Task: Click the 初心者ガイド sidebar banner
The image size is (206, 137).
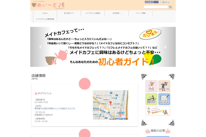Action: pos(158,111)
